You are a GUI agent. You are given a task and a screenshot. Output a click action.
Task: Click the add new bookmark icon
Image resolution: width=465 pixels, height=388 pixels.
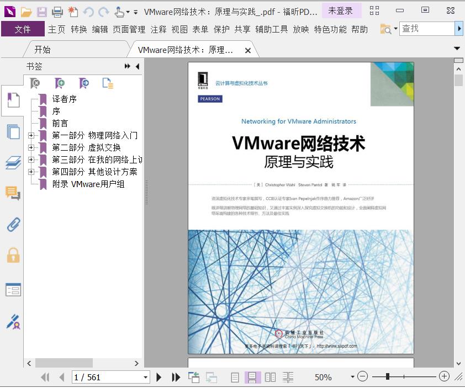[59, 83]
